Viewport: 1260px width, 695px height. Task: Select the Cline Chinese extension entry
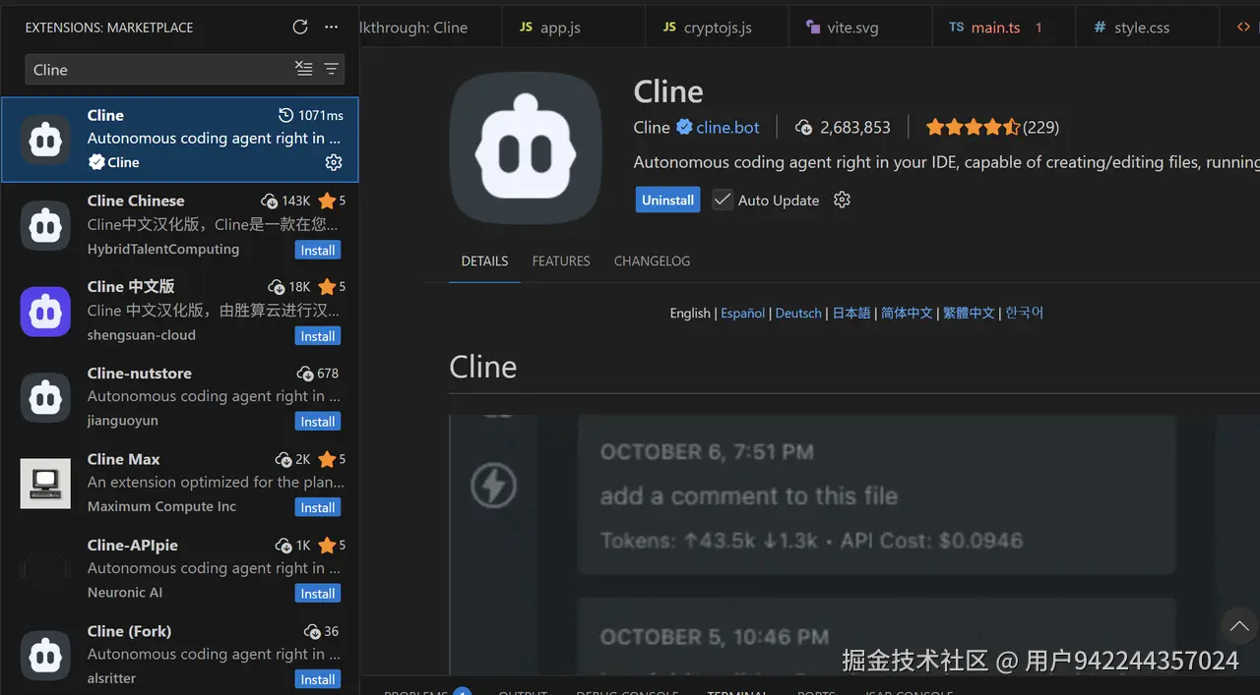pos(179,225)
